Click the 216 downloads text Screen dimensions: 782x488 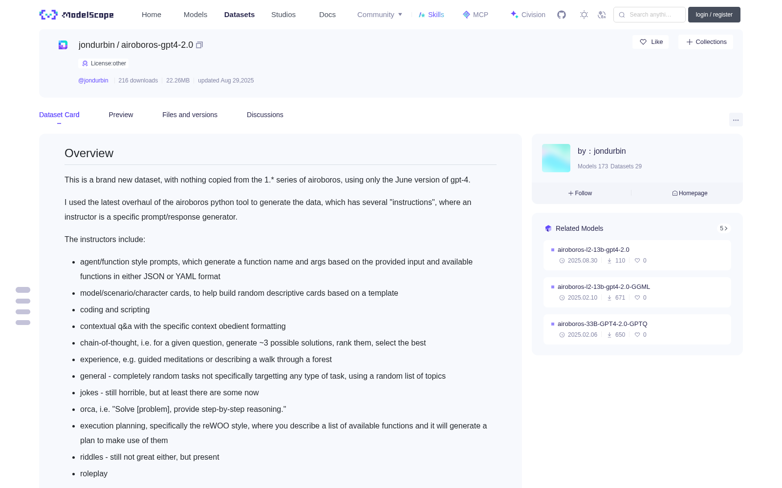click(x=138, y=81)
